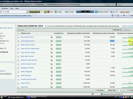Check the 'dietas bajar de peso' row checkbox
This screenshot has width=133, height=99.
18,45
